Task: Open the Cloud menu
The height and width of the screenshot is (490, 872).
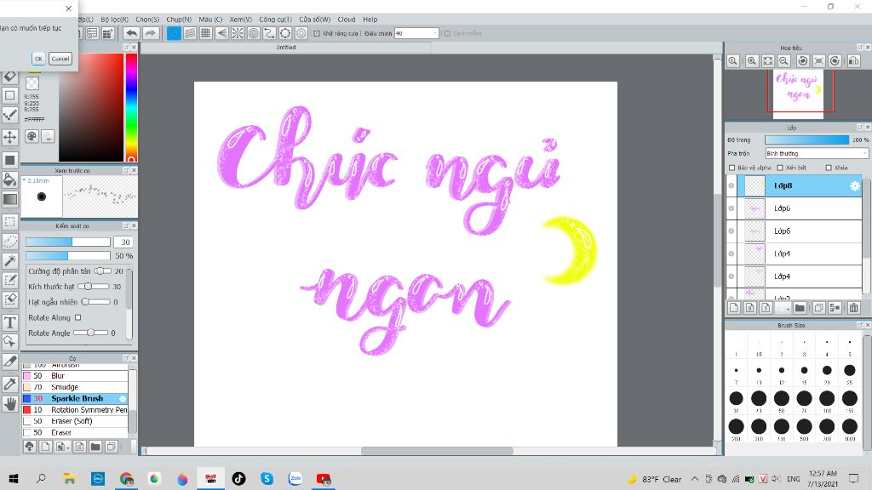Action: (347, 20)
